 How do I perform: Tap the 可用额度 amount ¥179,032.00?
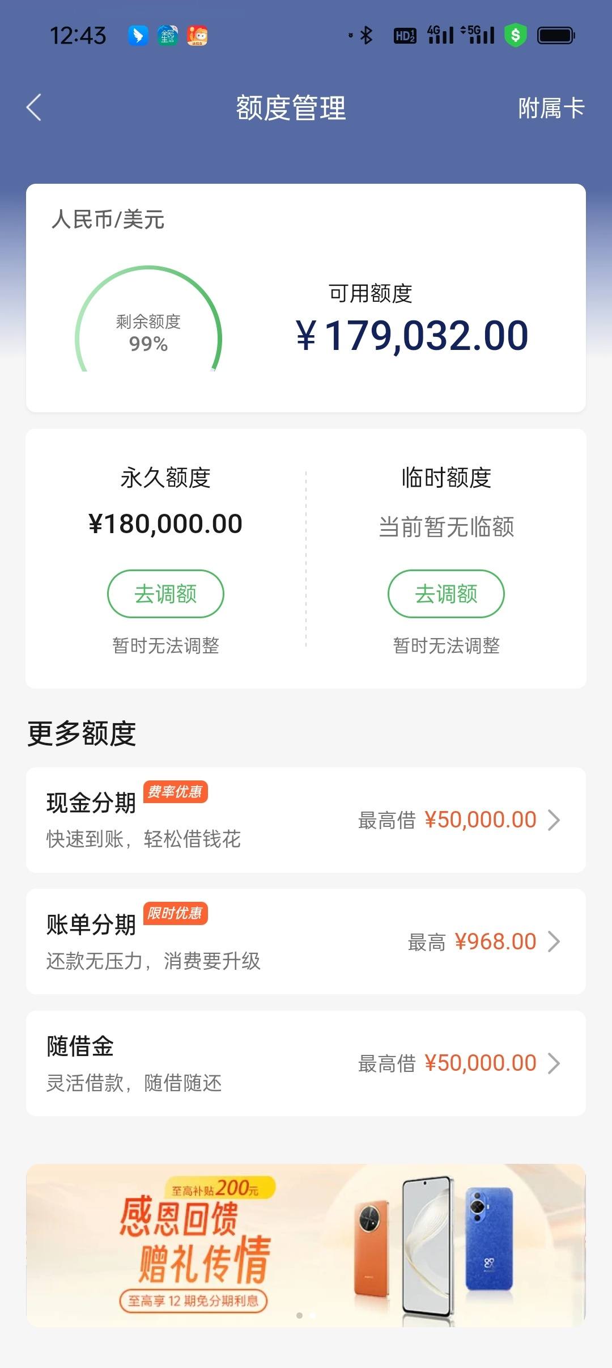click(412, 335)
